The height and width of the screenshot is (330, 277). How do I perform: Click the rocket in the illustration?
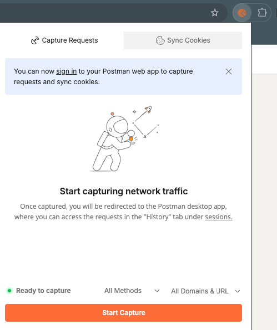click(x=148, y=109)
